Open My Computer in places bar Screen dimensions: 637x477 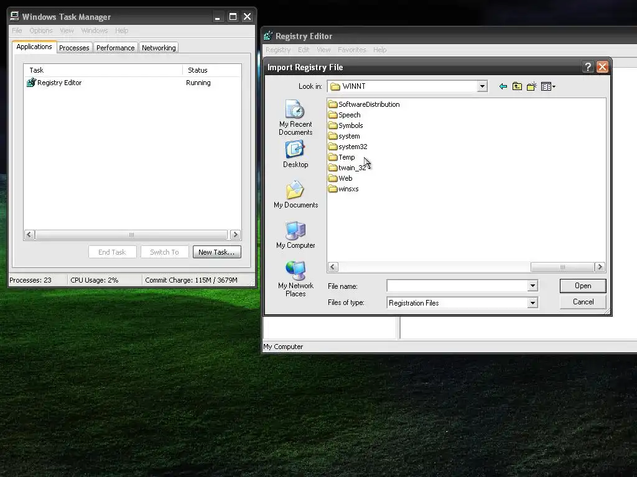295,235
